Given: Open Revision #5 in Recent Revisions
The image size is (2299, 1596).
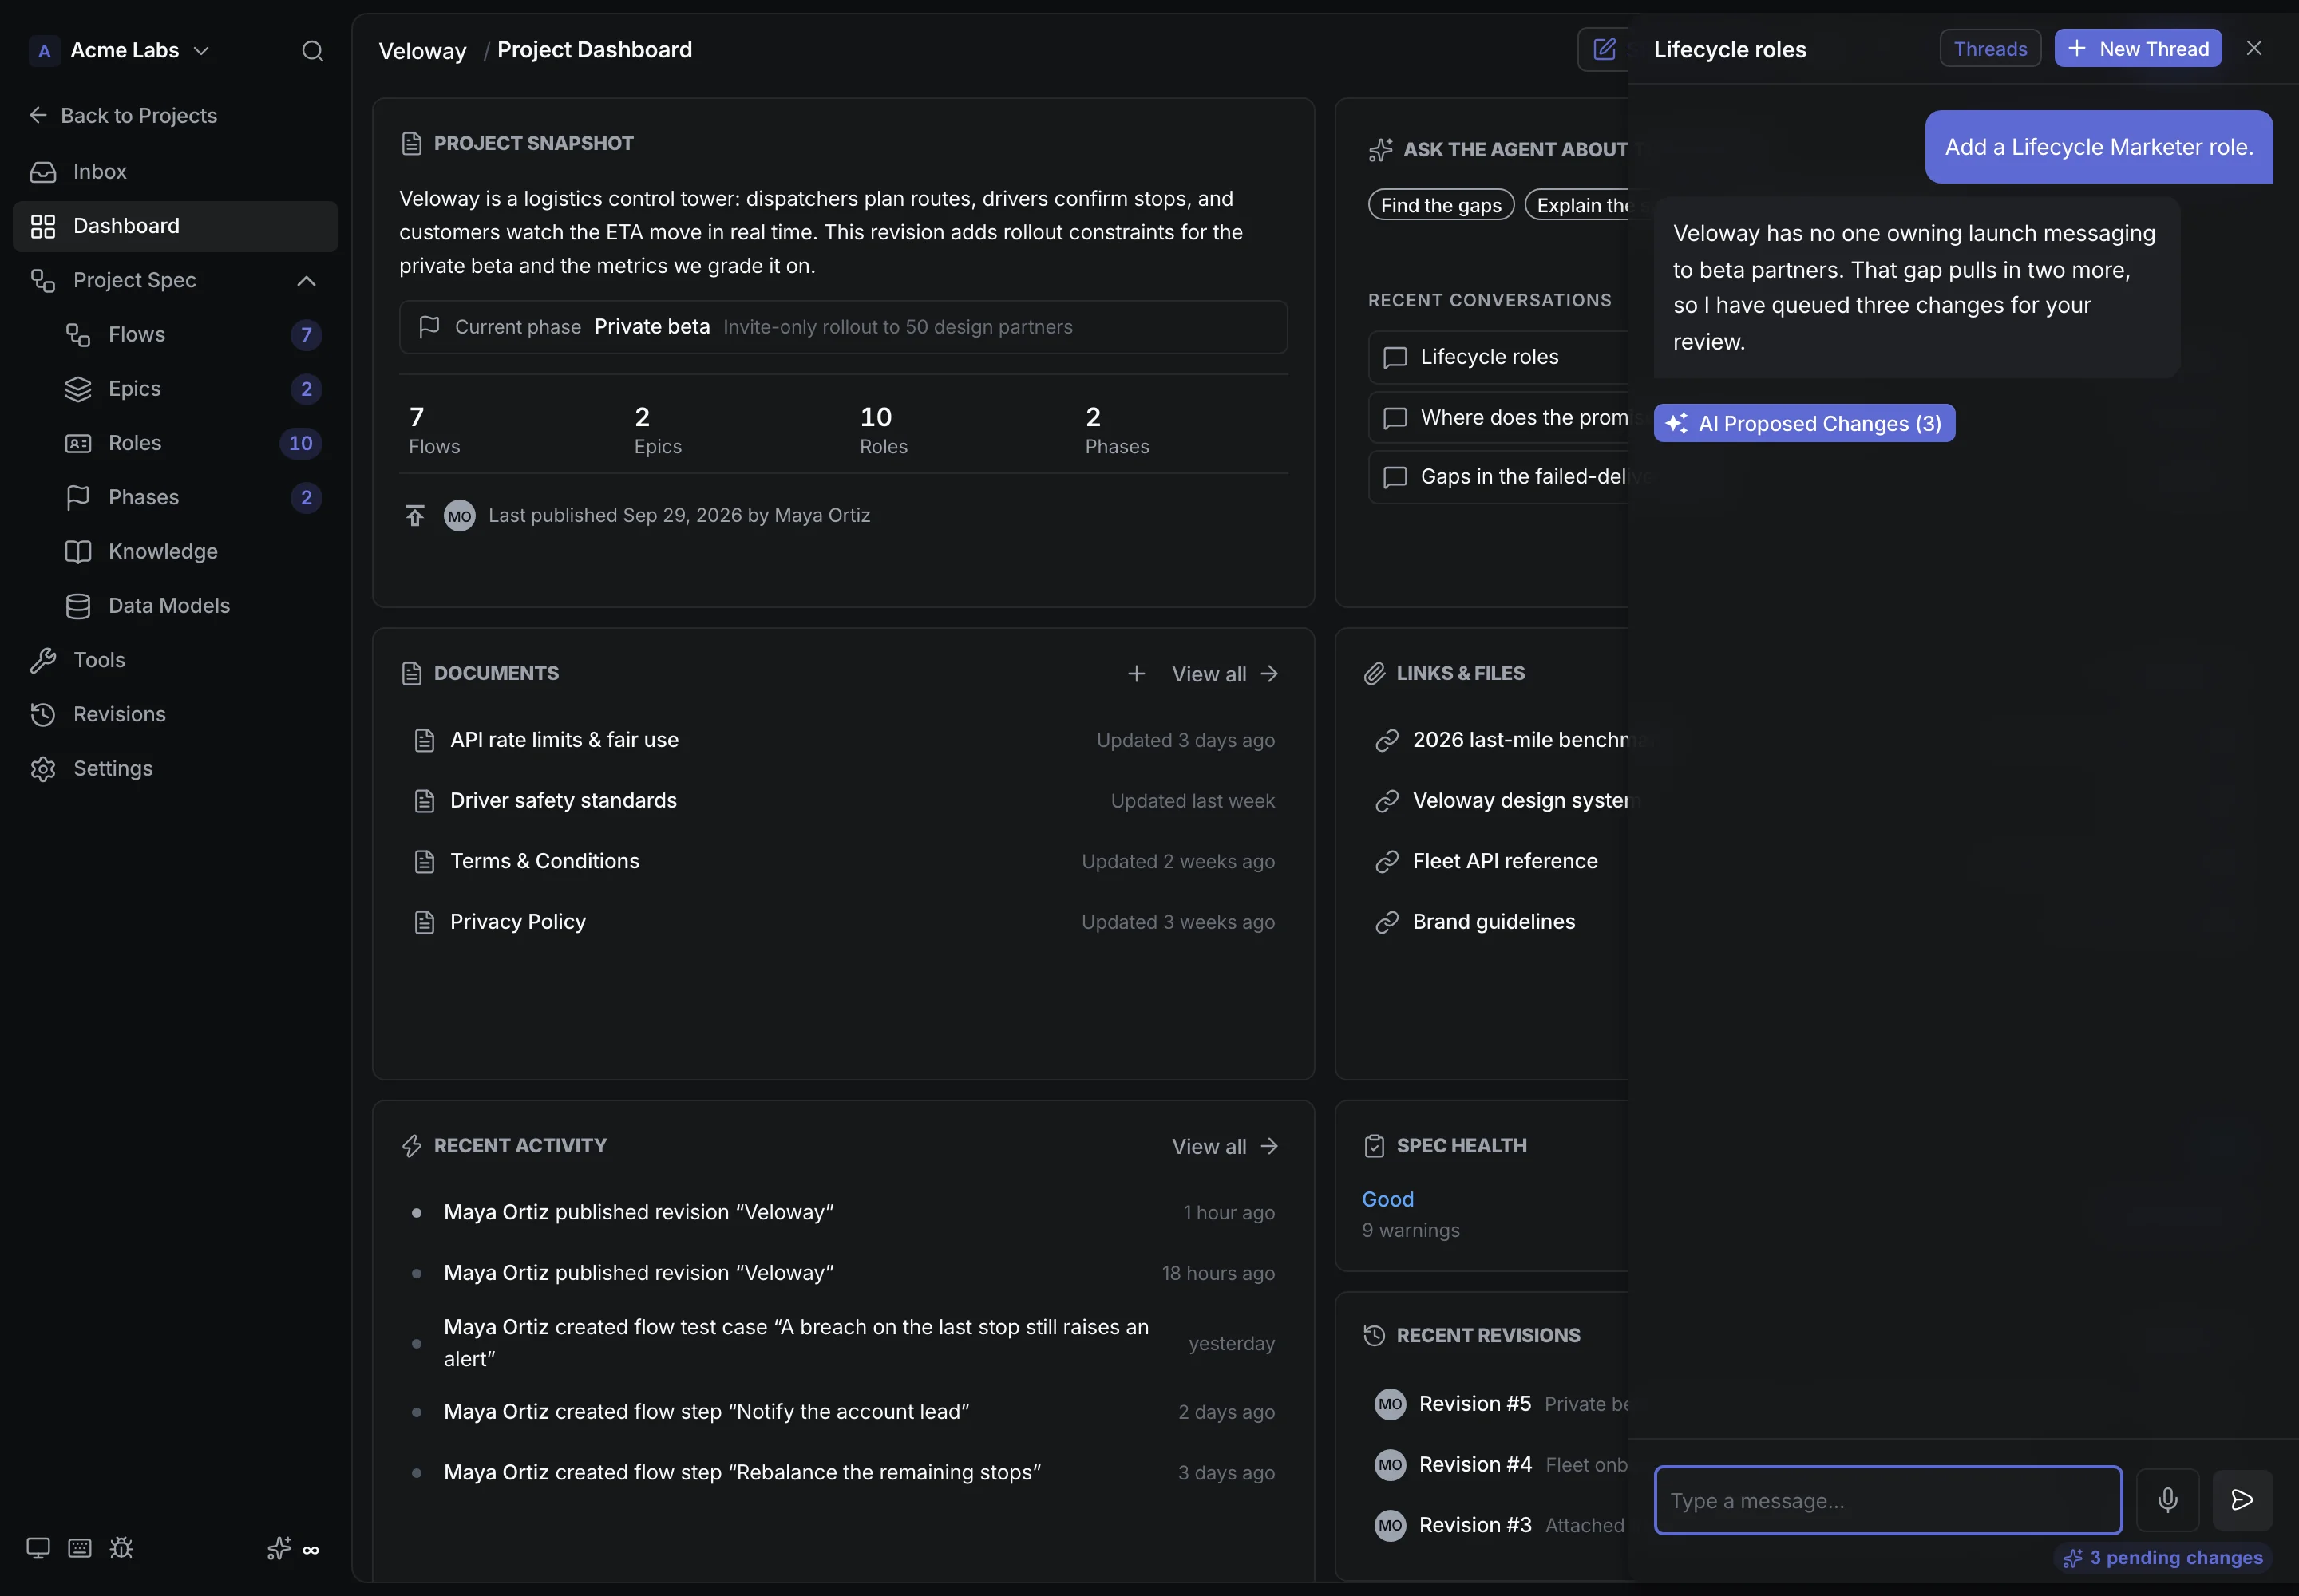Looking at the screenshot, I should click(1500, 1404).
